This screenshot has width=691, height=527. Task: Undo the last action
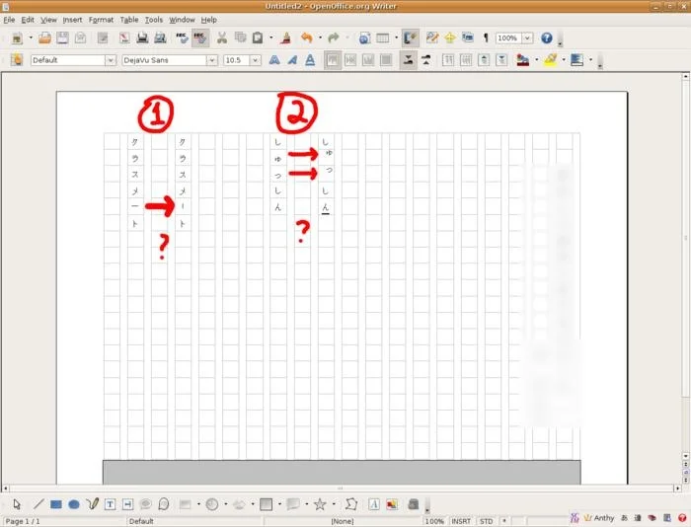(x=307, y=38)
